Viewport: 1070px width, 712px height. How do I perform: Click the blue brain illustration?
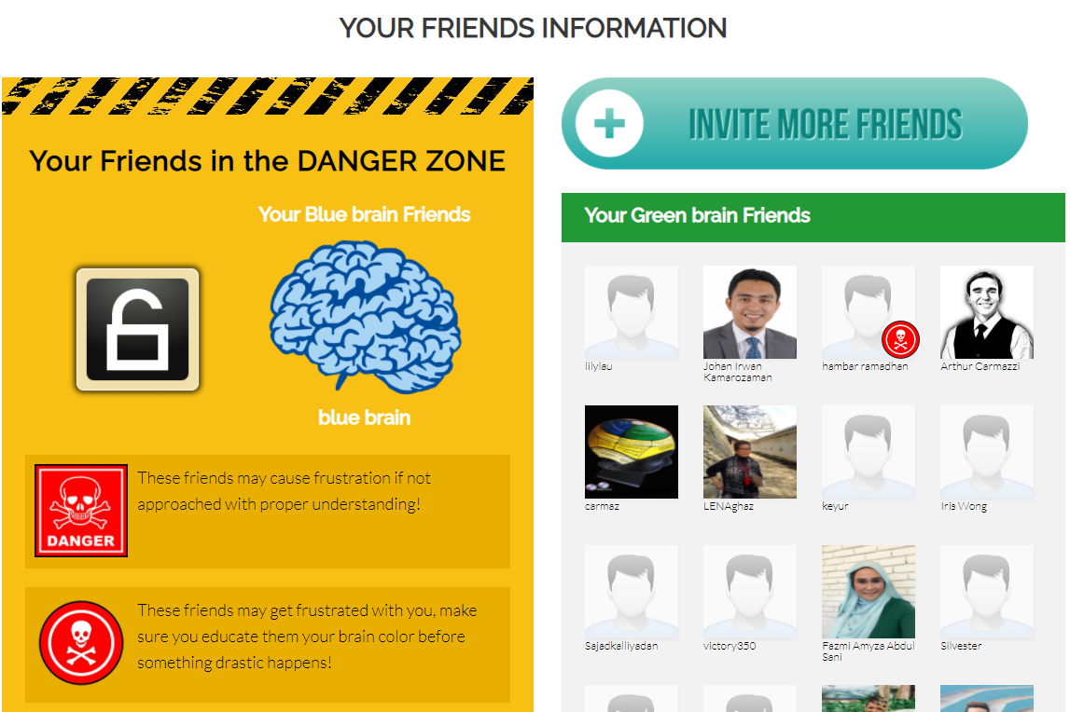click(x=365, y=317)
